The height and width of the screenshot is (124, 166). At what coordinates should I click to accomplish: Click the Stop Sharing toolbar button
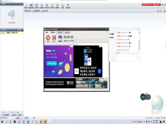click(x=44, y=11)
